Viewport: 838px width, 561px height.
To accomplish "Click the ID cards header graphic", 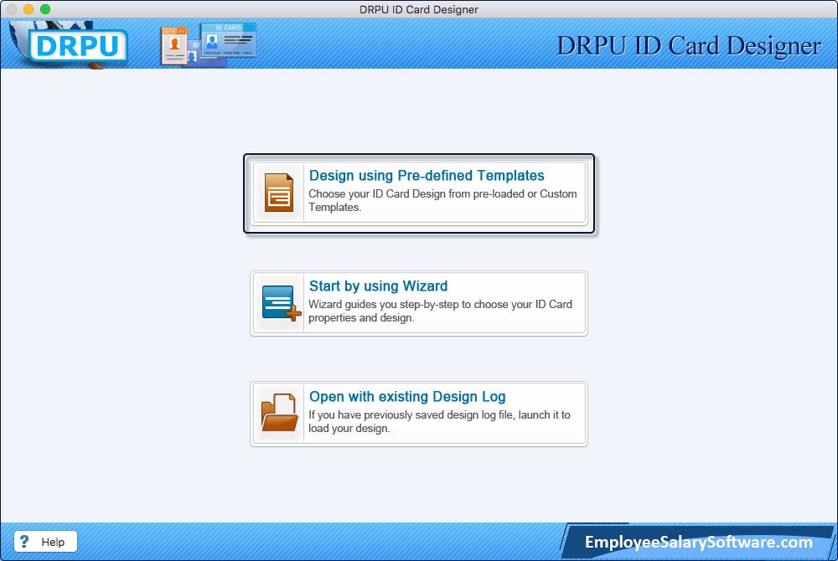I will pyautogui.click(x=208, y=44).
